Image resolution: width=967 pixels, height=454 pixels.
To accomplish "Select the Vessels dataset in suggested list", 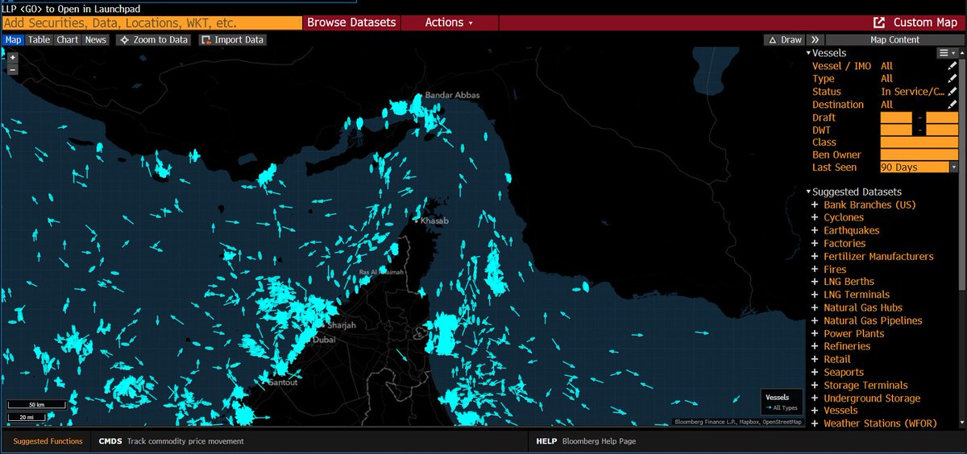I will (840, 411).
